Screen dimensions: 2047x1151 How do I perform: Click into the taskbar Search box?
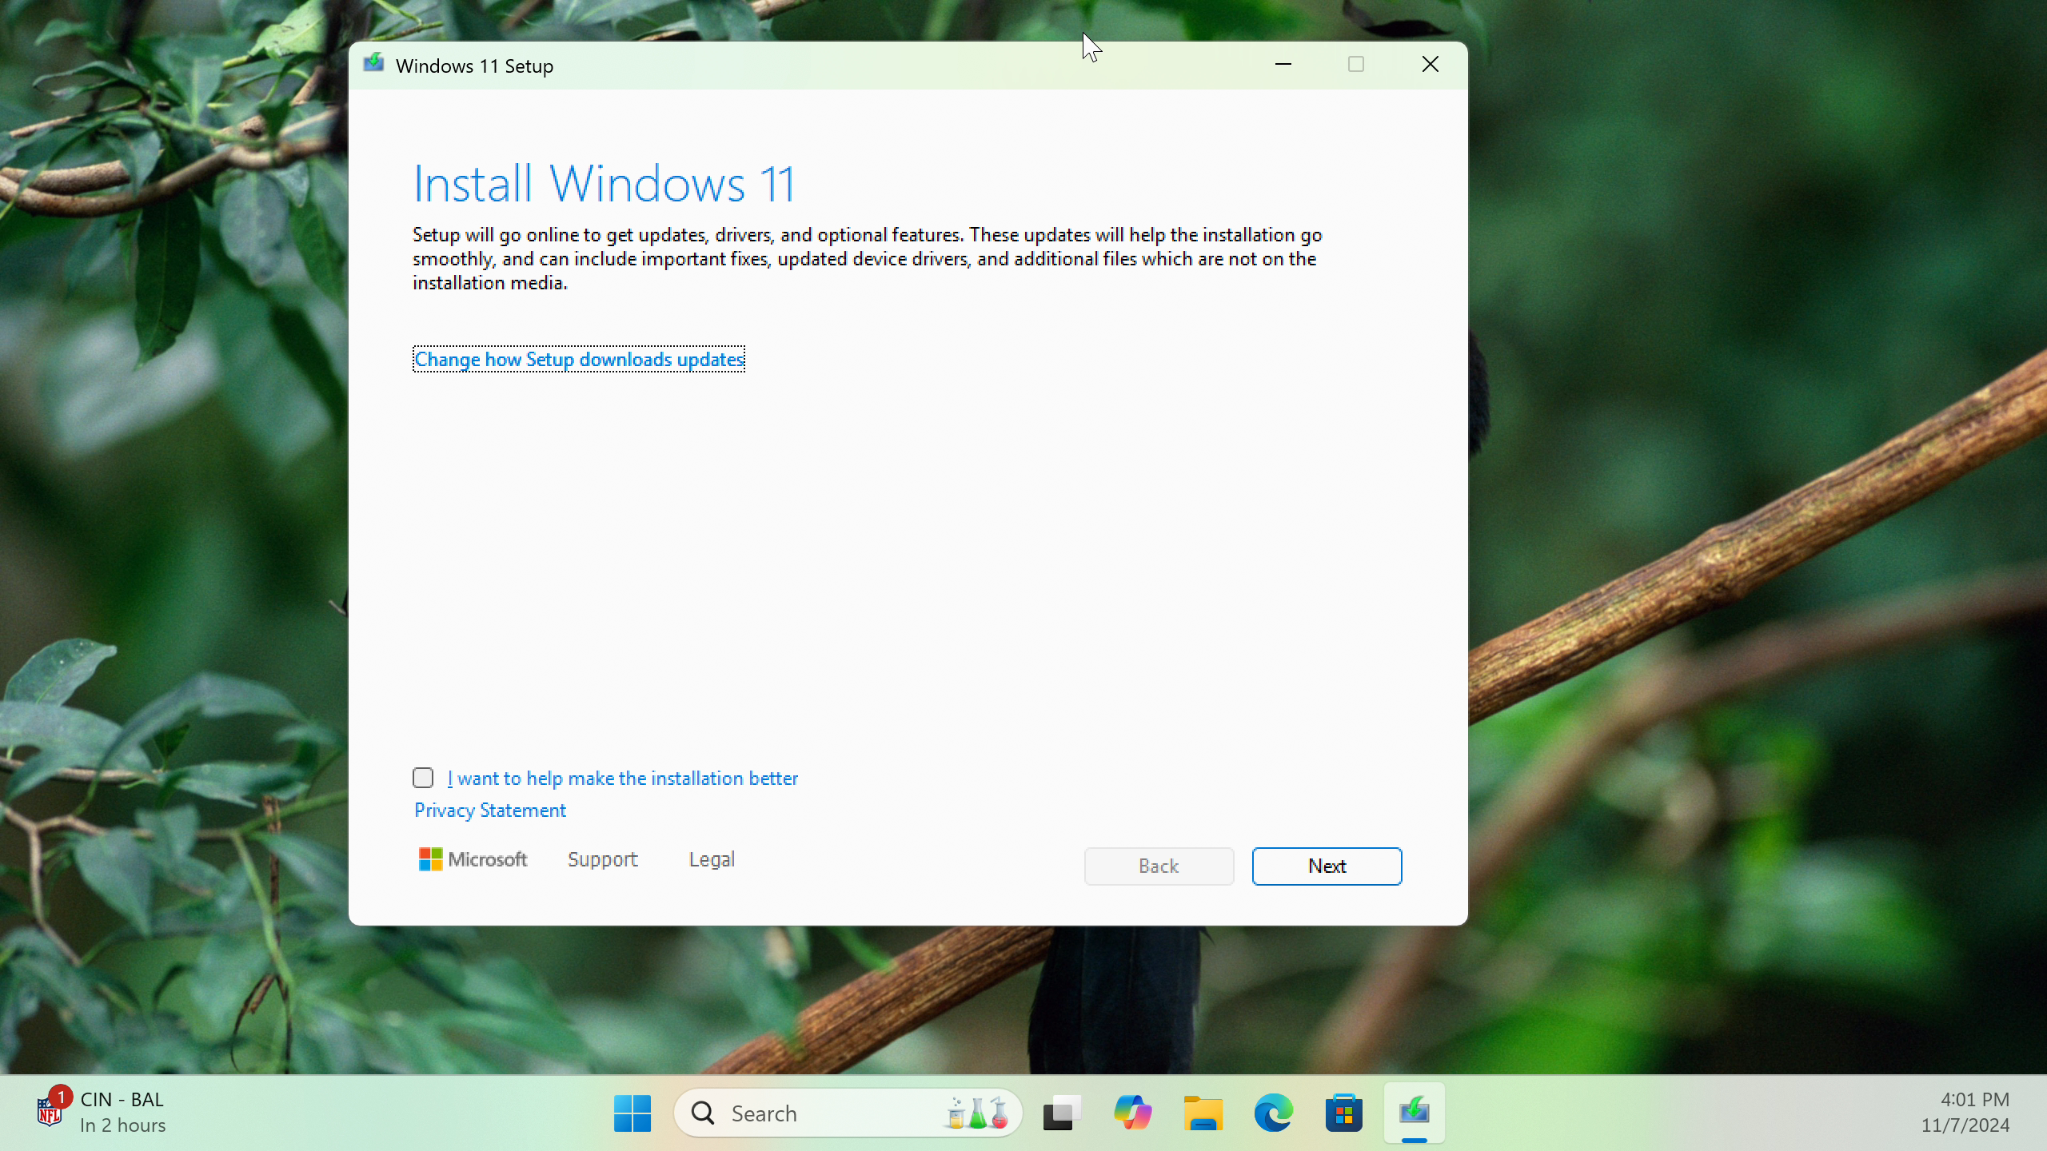848,1113
